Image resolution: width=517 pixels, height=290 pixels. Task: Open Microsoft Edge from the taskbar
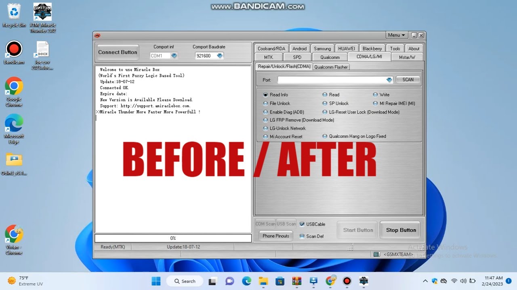(246, 281)
